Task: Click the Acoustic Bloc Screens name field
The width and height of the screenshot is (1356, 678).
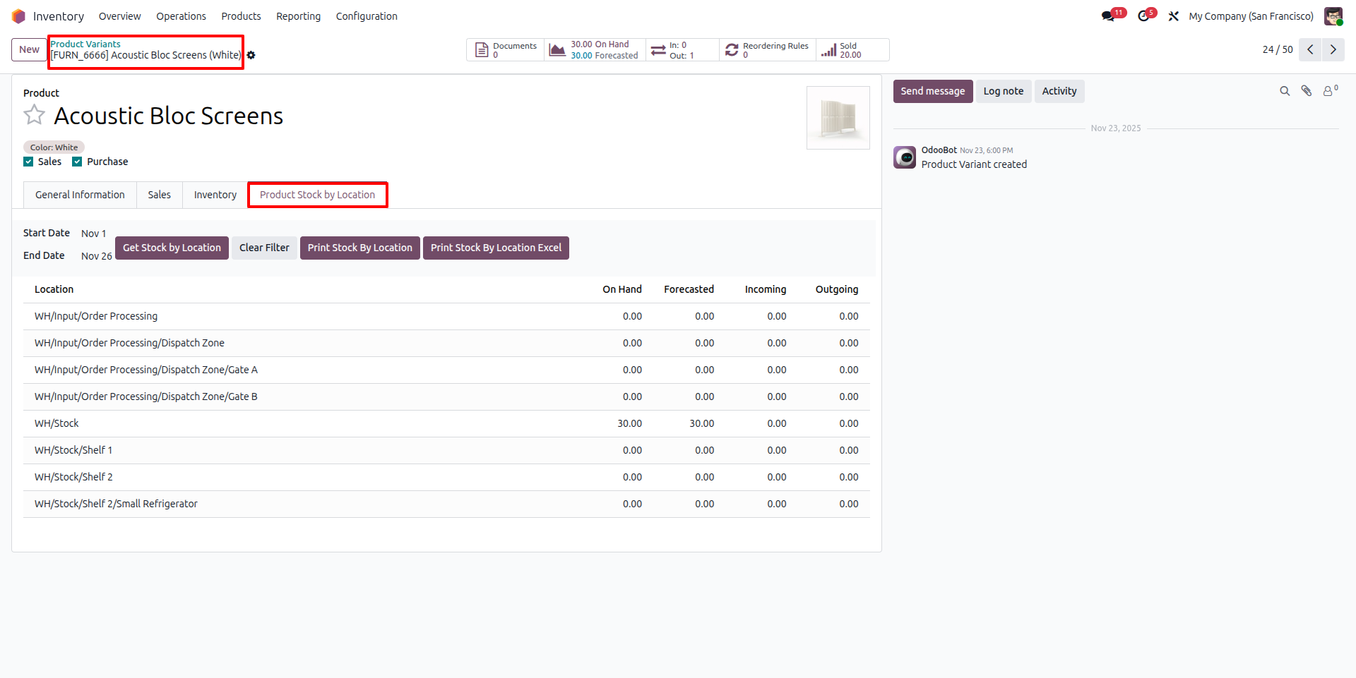Action: 169,116
